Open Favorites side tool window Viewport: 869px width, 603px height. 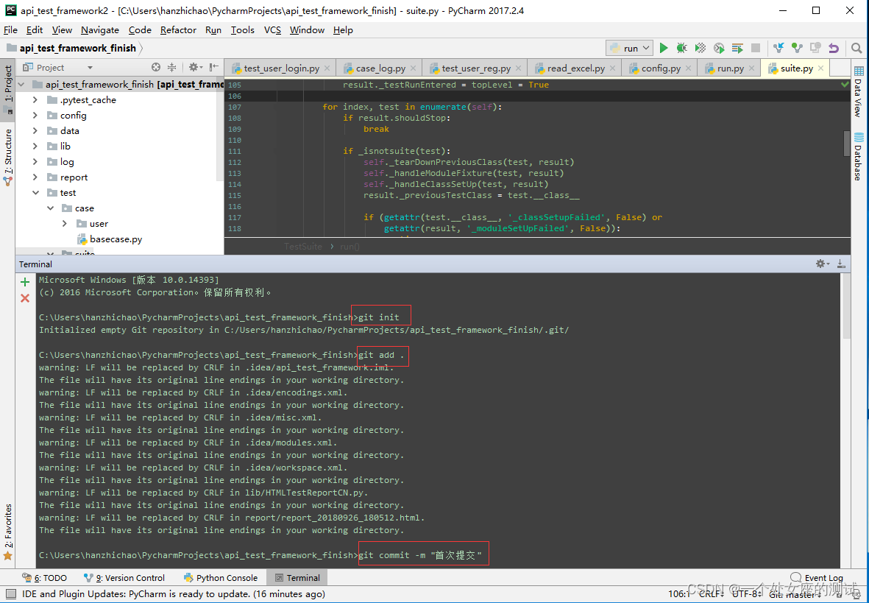click(8, 532)
